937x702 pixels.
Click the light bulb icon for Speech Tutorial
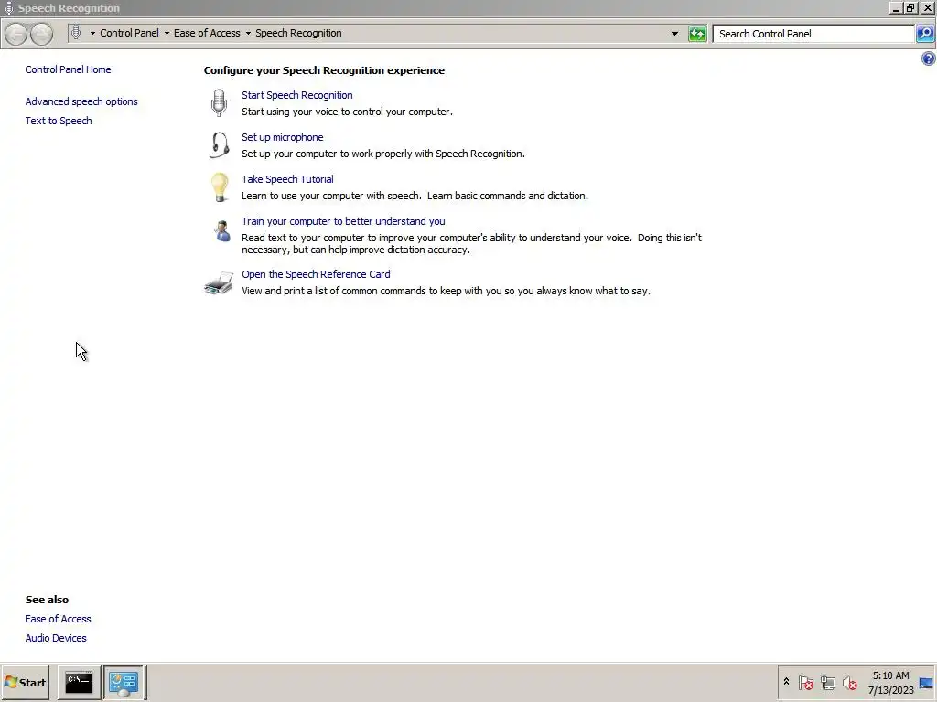tap(220, 187)
